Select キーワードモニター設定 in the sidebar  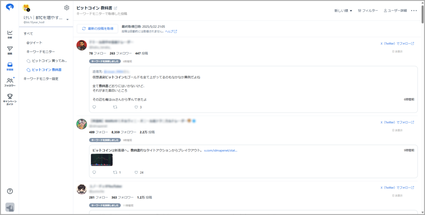[41, 79]
